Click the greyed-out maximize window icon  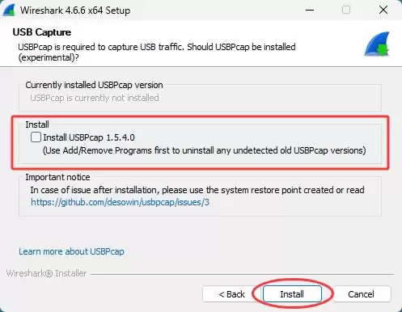346,11
